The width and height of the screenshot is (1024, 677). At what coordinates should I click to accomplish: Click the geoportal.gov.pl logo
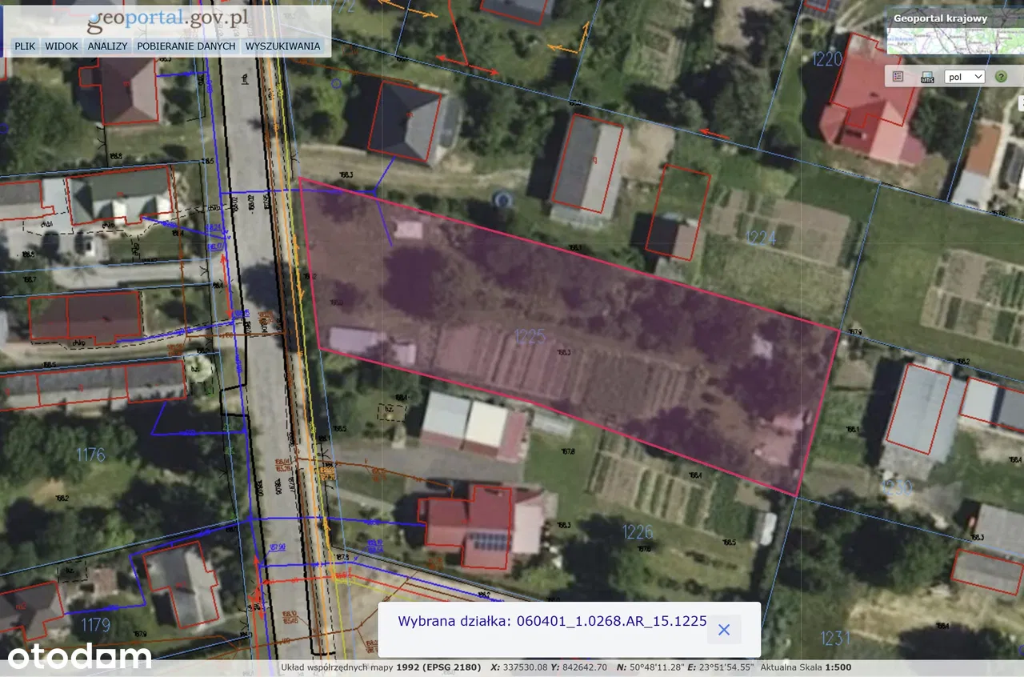(167, 19)
